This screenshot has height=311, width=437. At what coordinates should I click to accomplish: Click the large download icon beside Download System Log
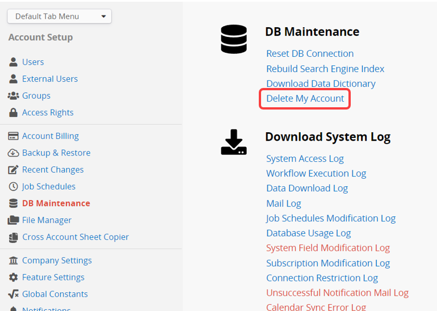point(234,142)
